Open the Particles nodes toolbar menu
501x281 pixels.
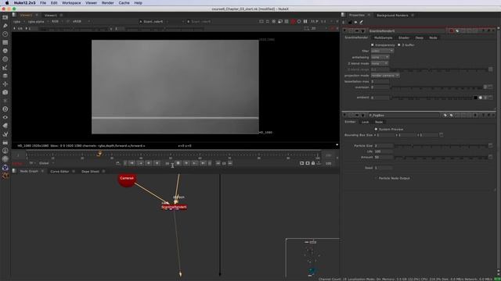click(x=5, y=101)
